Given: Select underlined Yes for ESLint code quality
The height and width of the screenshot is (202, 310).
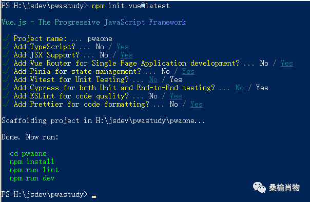Looking at the screenshot, I should pyautogui.click(x=176, y=96).
